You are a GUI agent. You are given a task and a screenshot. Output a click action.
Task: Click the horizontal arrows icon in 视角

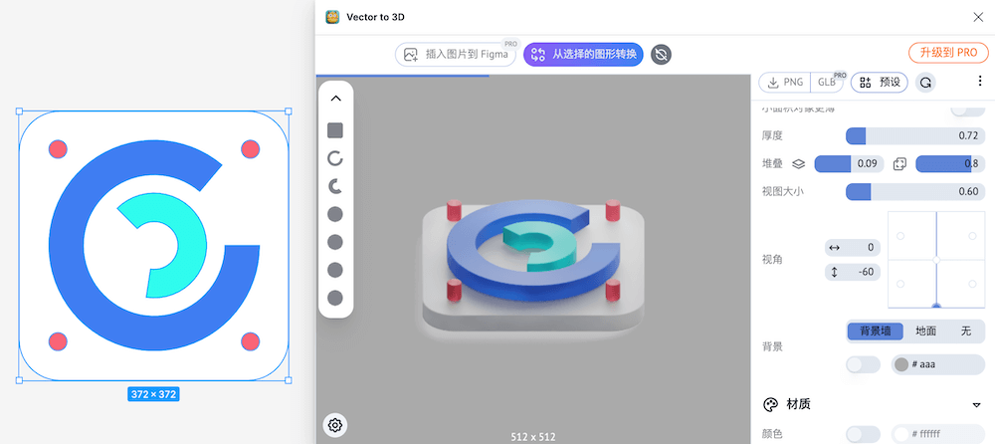tap(834, 248)
